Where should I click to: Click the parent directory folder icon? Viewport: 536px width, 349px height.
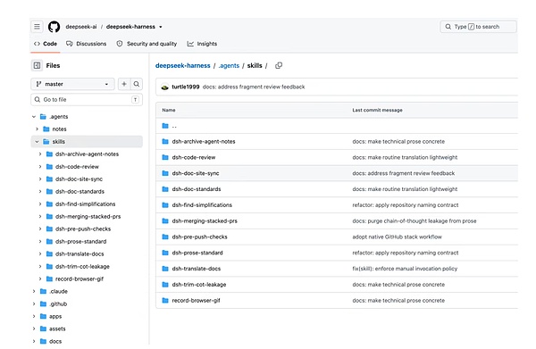pos(165,126)
